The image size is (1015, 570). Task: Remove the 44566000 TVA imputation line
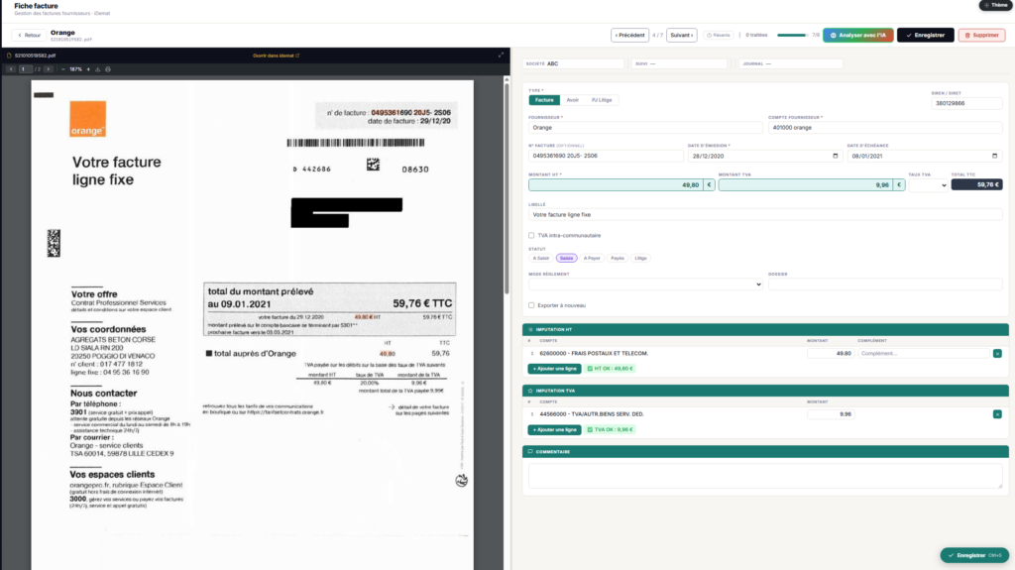click(x=997, y=414)
